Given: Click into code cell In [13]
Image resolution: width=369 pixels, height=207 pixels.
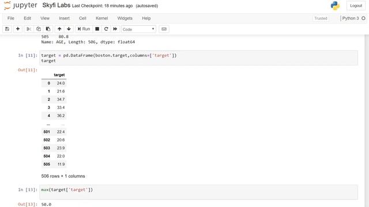Looking at the screenshot, I should (x=198, y=192).
